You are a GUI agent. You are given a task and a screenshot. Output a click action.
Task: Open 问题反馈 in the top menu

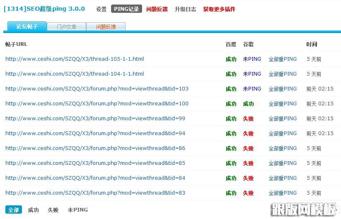tap(157, 9)
